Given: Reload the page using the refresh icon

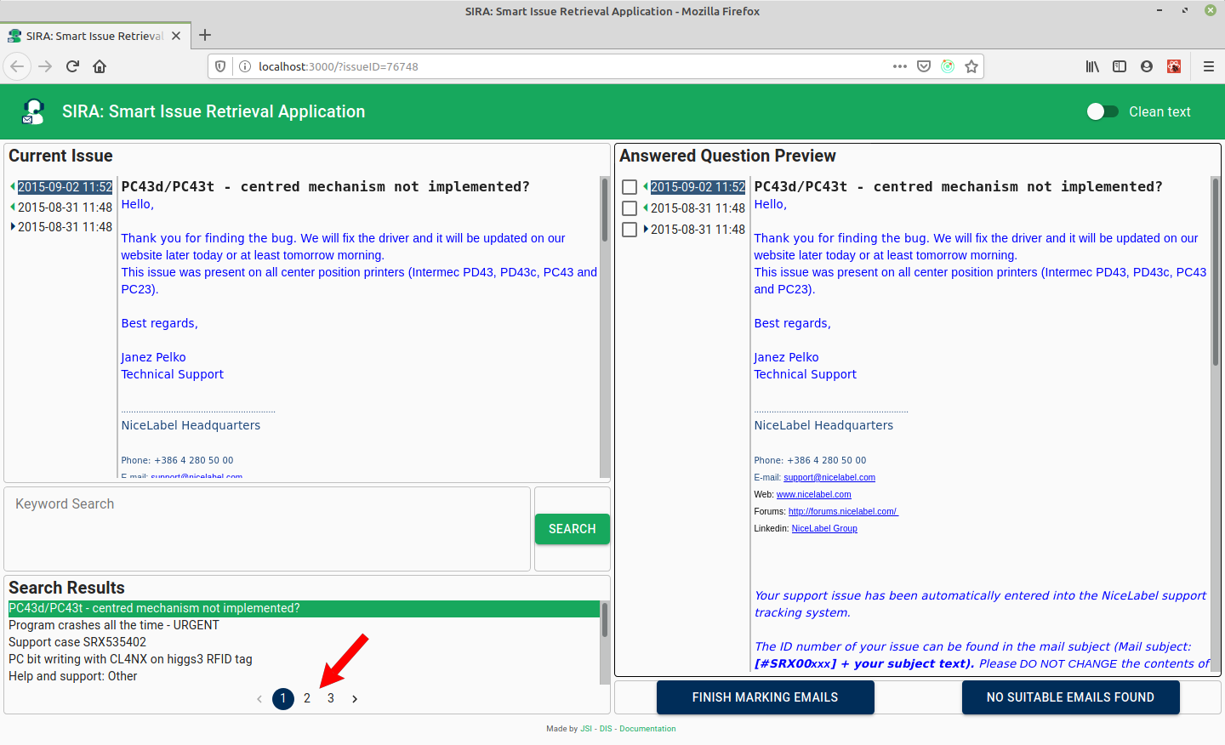Looking at the screenshot, I should point(71,65).
